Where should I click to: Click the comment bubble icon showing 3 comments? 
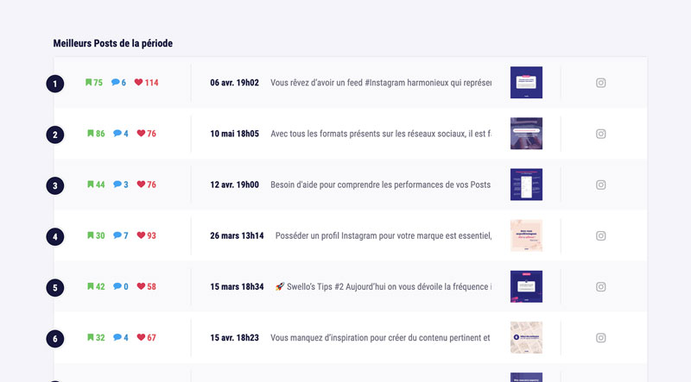[117, 185]
